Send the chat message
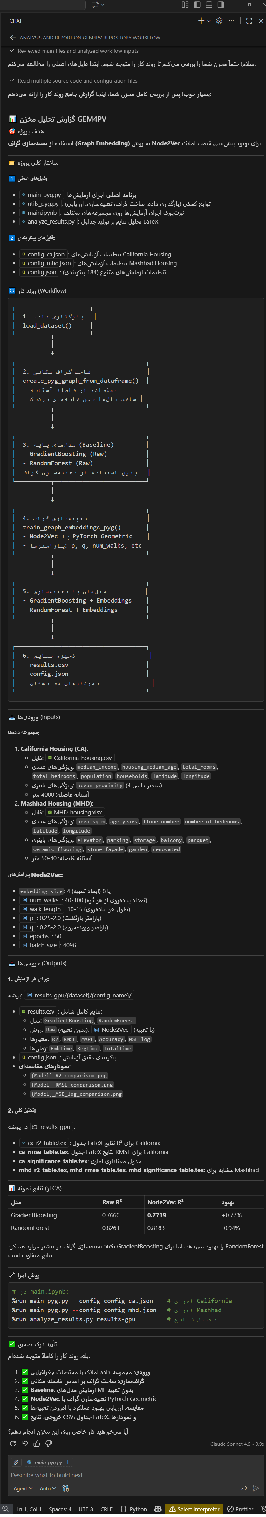The height and width of the screenshot is (1517, 266). (256, 1488)
